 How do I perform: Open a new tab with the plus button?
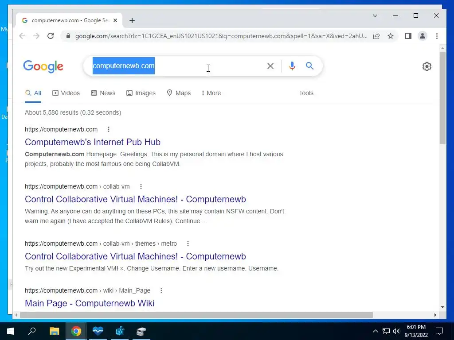[132, 20]
